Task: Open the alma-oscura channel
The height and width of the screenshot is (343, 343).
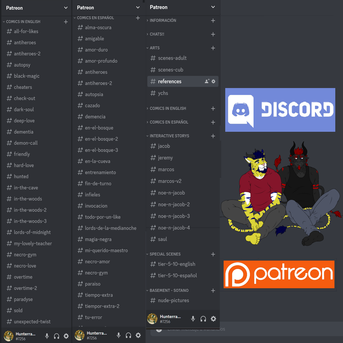Action: click(108, 27)
